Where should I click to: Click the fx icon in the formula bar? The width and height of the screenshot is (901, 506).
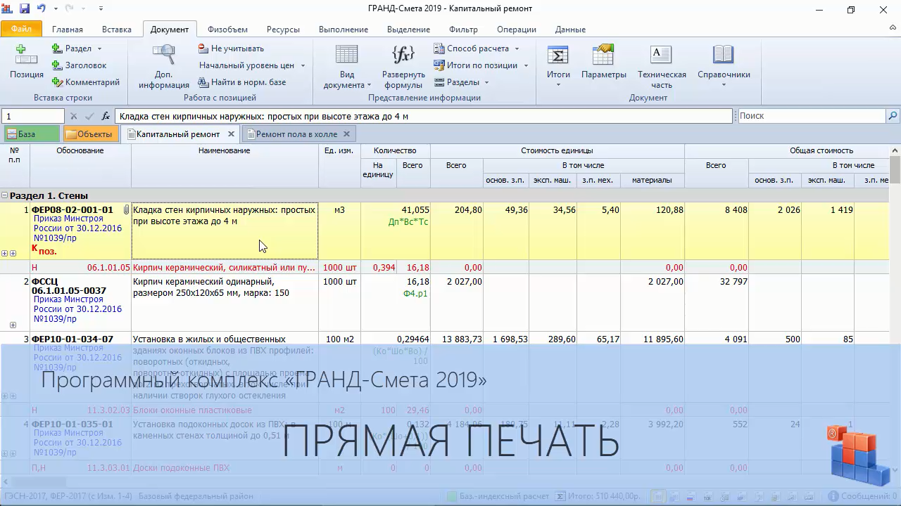click(106, 116)
